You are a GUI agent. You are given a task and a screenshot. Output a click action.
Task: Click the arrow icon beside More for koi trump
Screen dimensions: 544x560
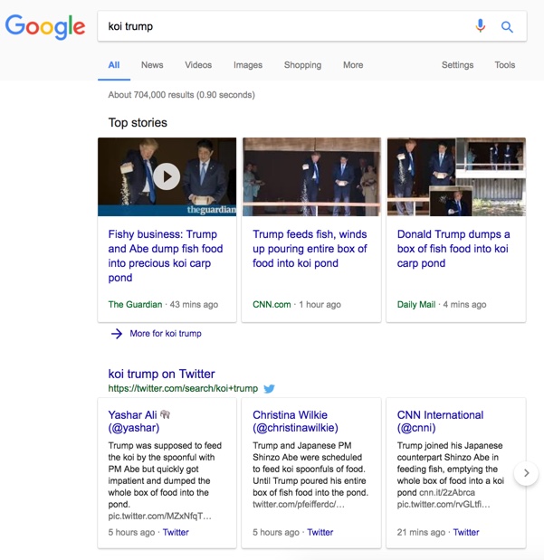(117, 334)
